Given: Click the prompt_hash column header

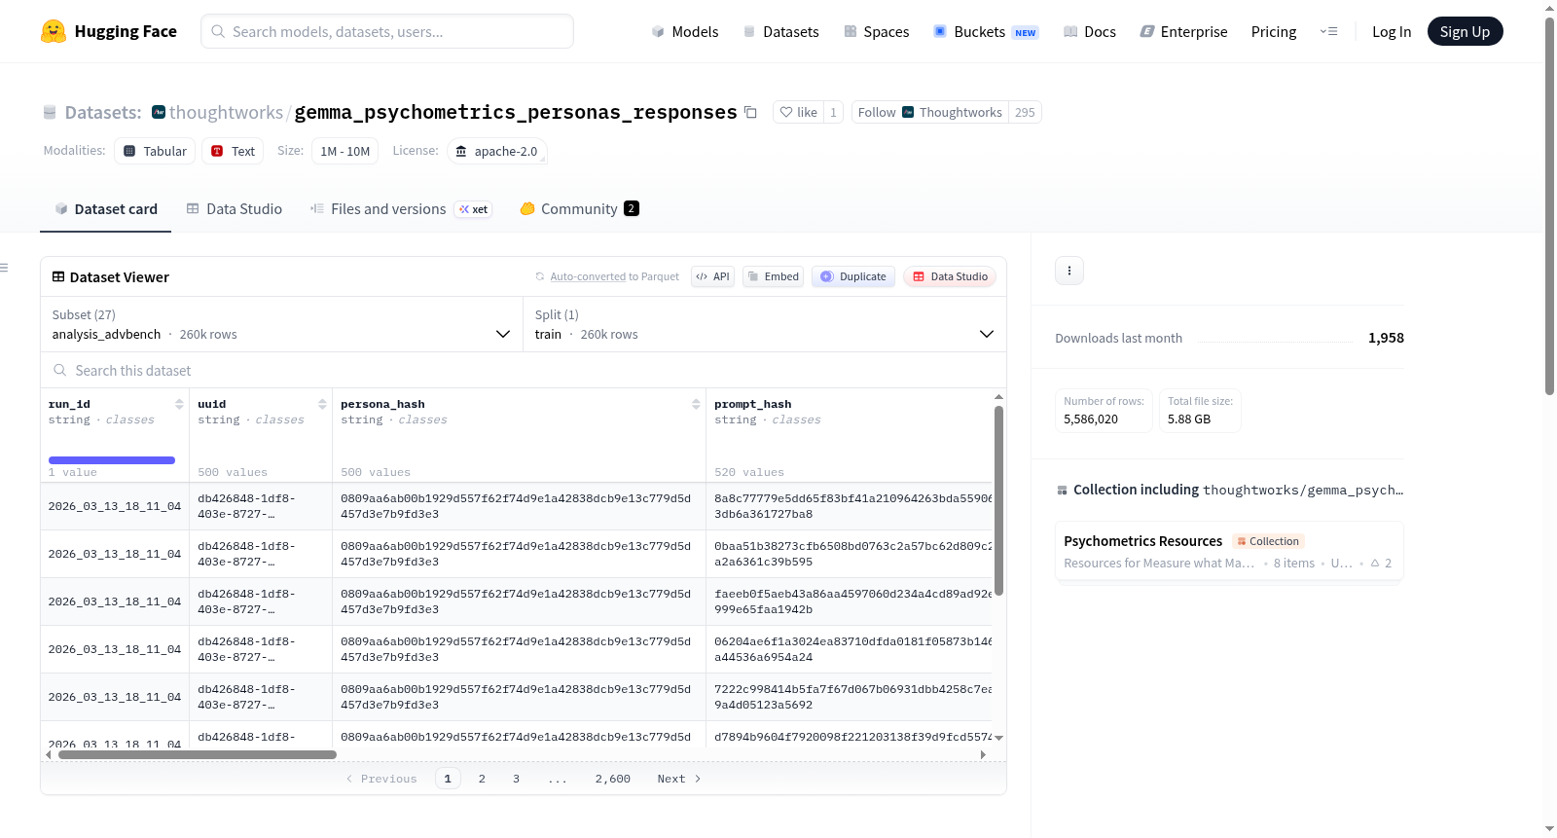Looking at the screenshot, I should 753,404.
